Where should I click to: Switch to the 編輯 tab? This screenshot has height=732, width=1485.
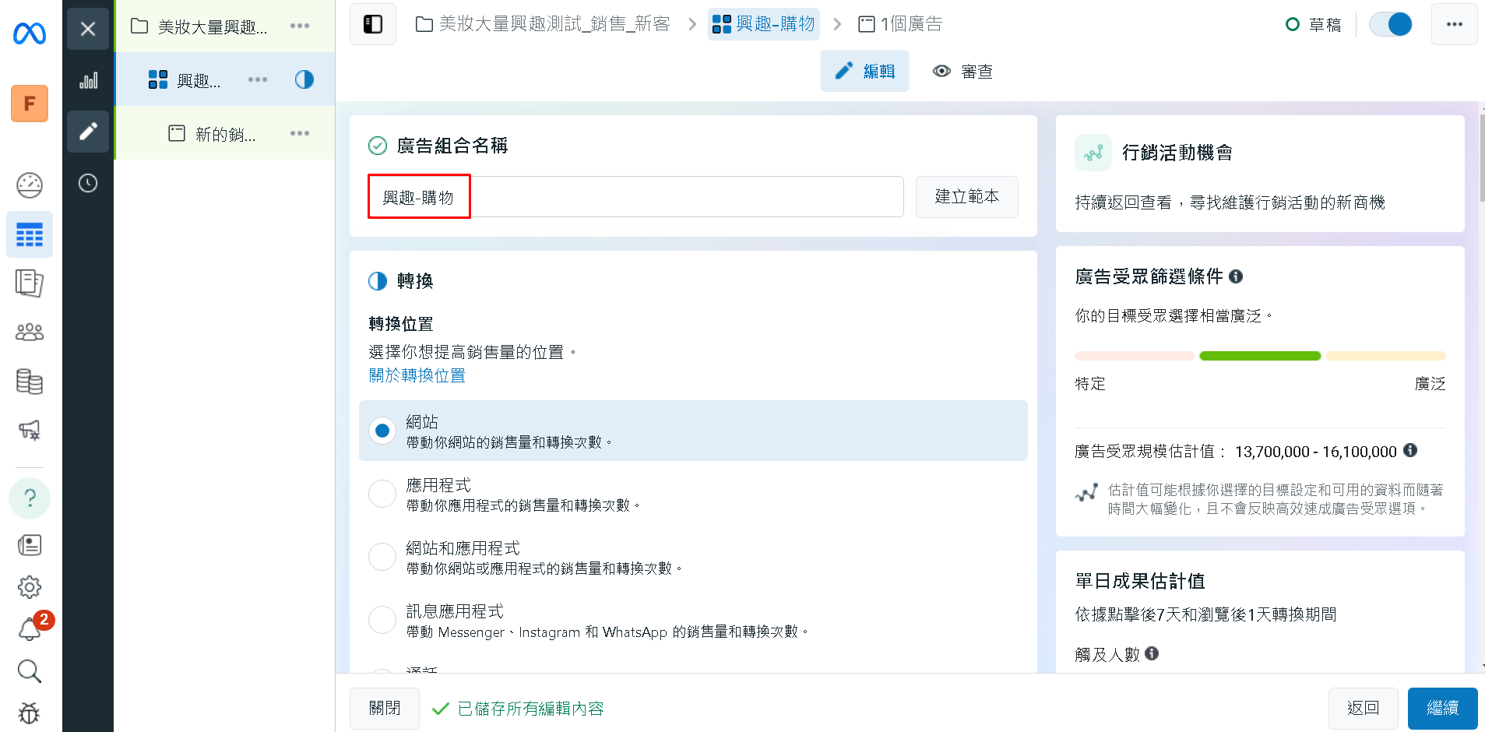click(x=864, y=71)
